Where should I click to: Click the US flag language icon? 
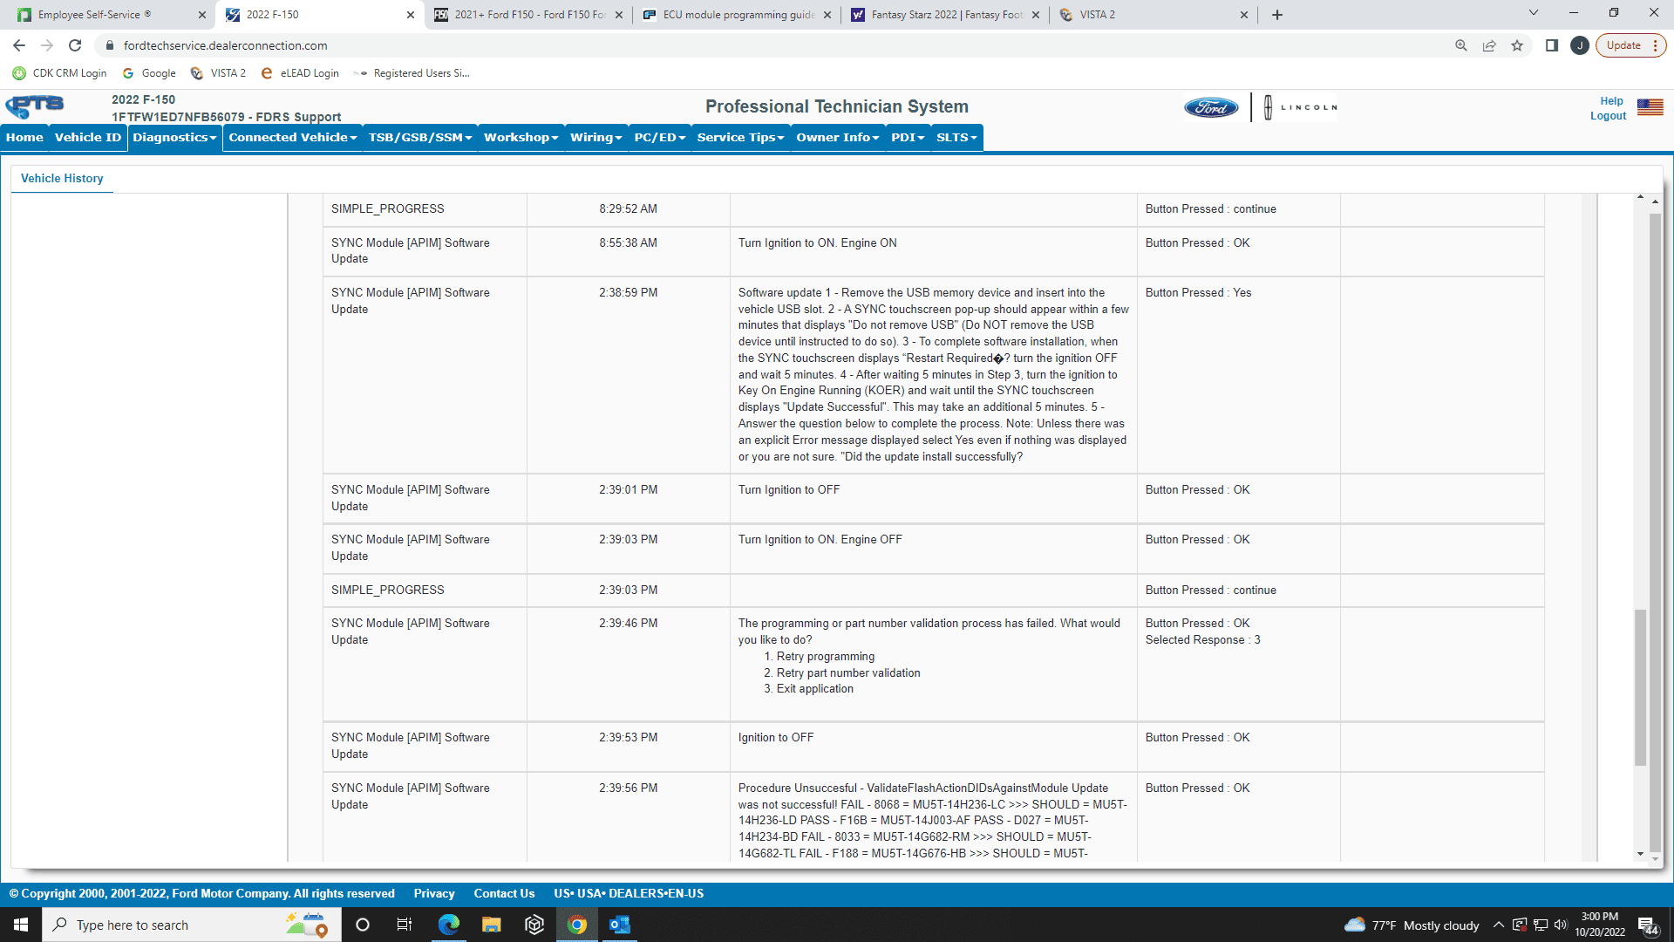click(1650, 107)
